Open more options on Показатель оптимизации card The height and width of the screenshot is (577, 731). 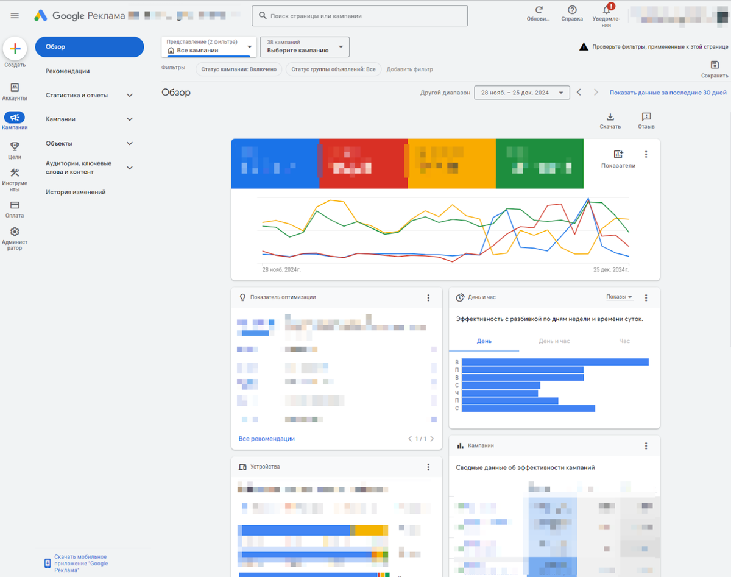point(428,297)
